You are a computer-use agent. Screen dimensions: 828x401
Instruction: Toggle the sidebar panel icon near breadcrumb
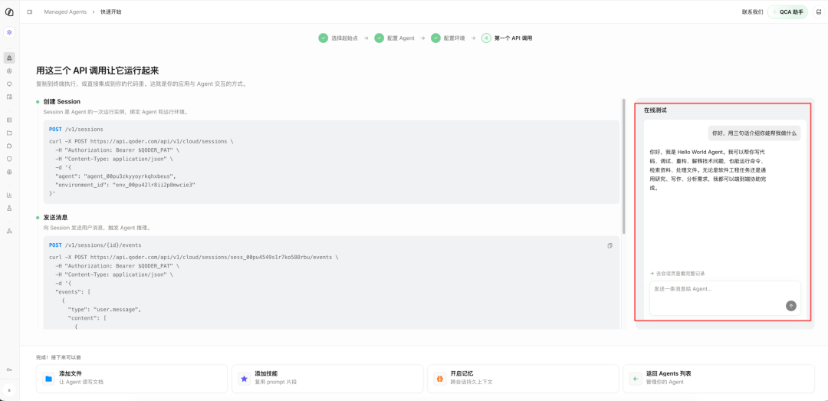click(30, 12)
